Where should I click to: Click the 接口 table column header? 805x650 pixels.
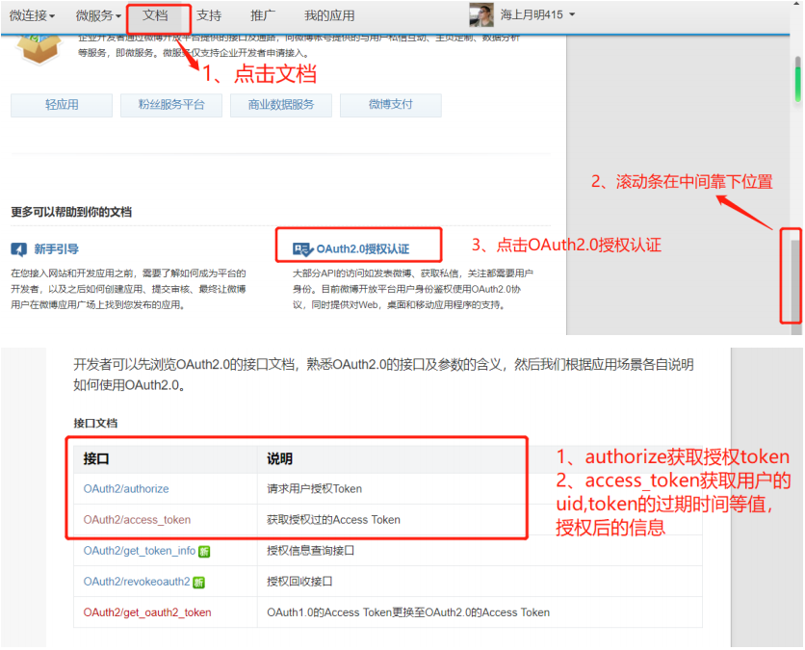[x=166, y=459]
